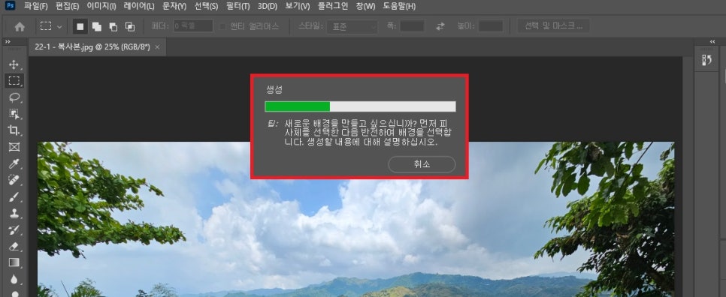Choose the Intersect with selection mode

[130, 27]
